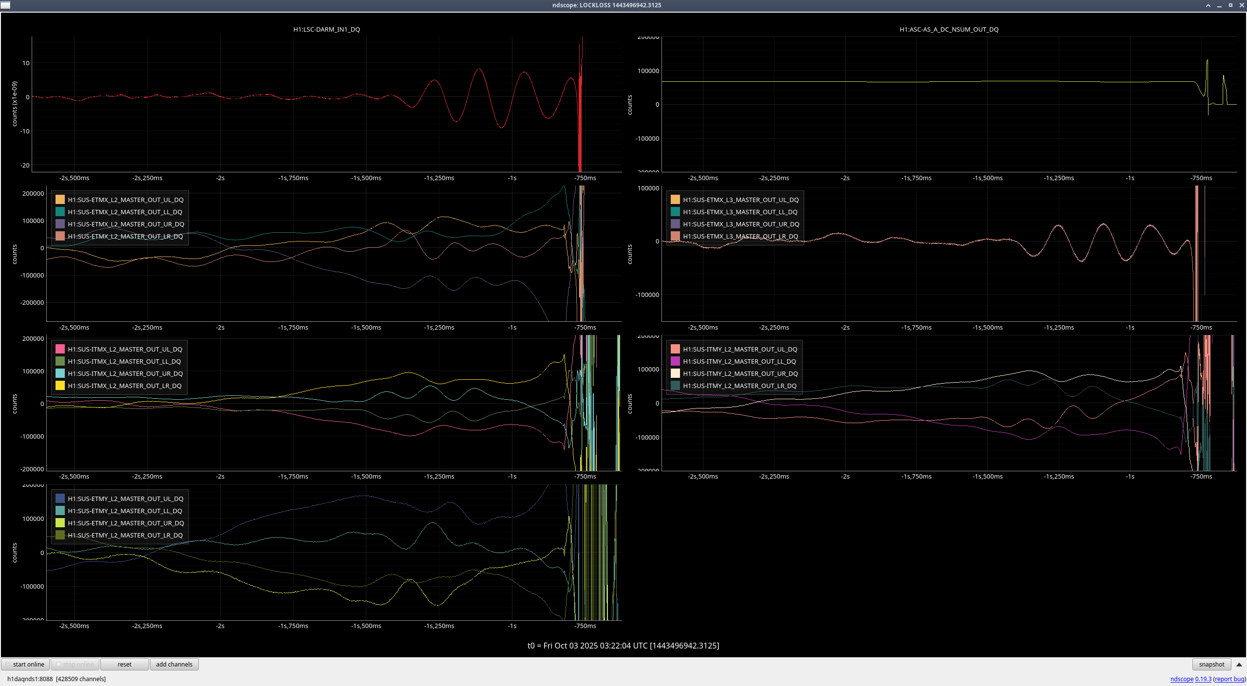1247x686 pixels.
Task: Follow the report bug link
Action: pos(1229,679)
